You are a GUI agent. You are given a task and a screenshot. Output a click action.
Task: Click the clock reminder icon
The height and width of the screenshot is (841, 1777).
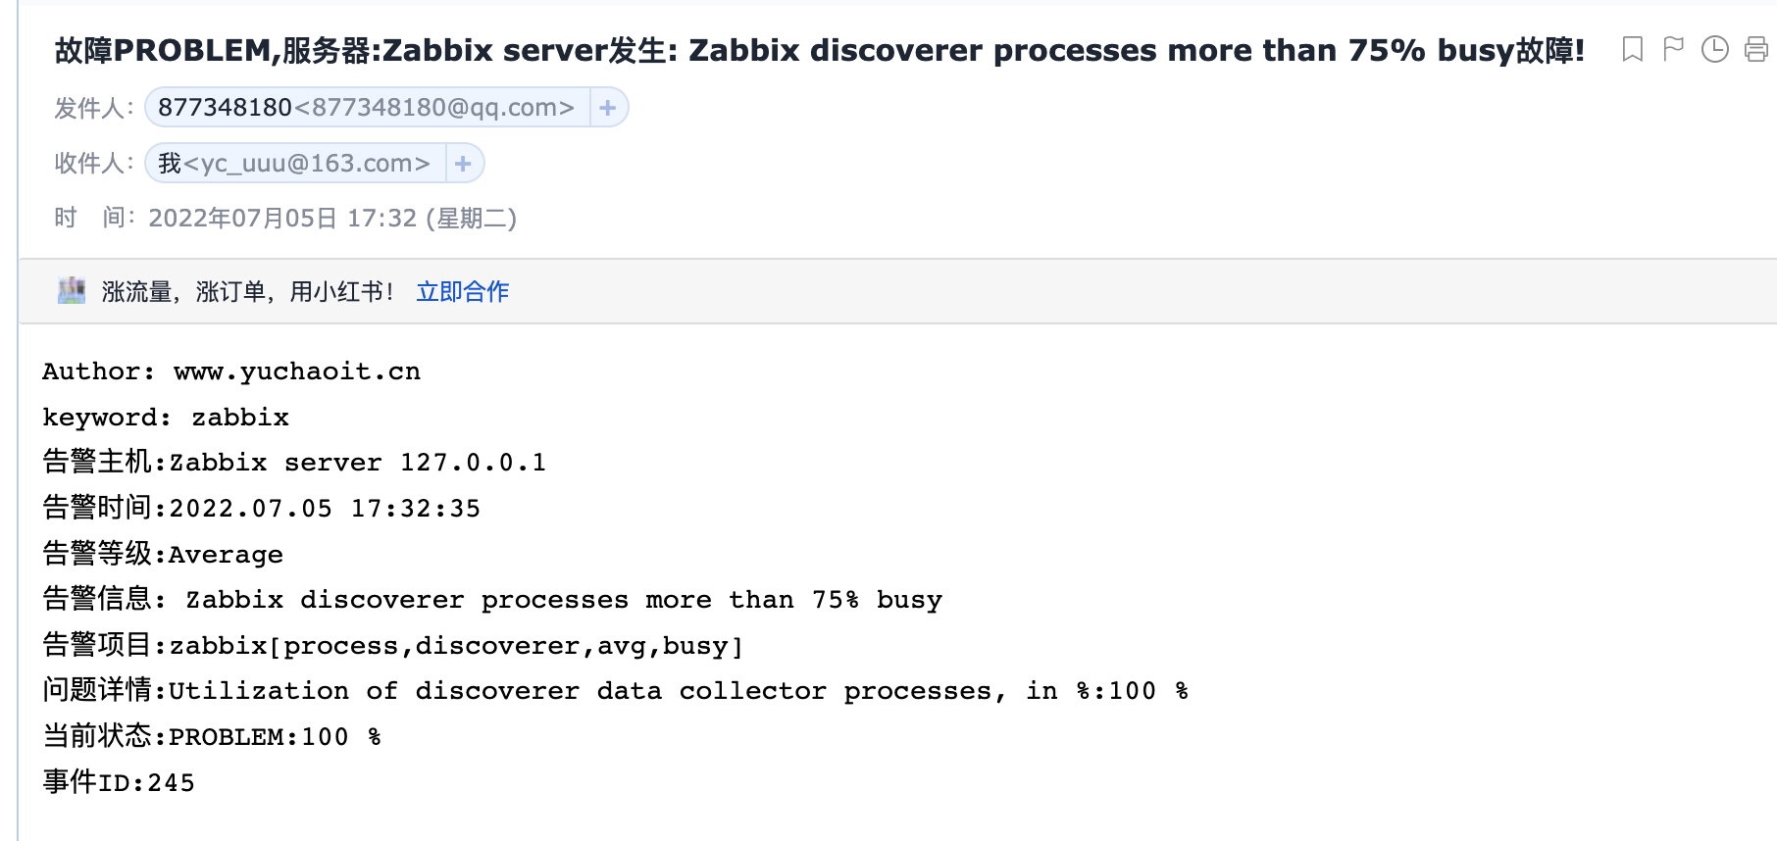coord(1714,49)
